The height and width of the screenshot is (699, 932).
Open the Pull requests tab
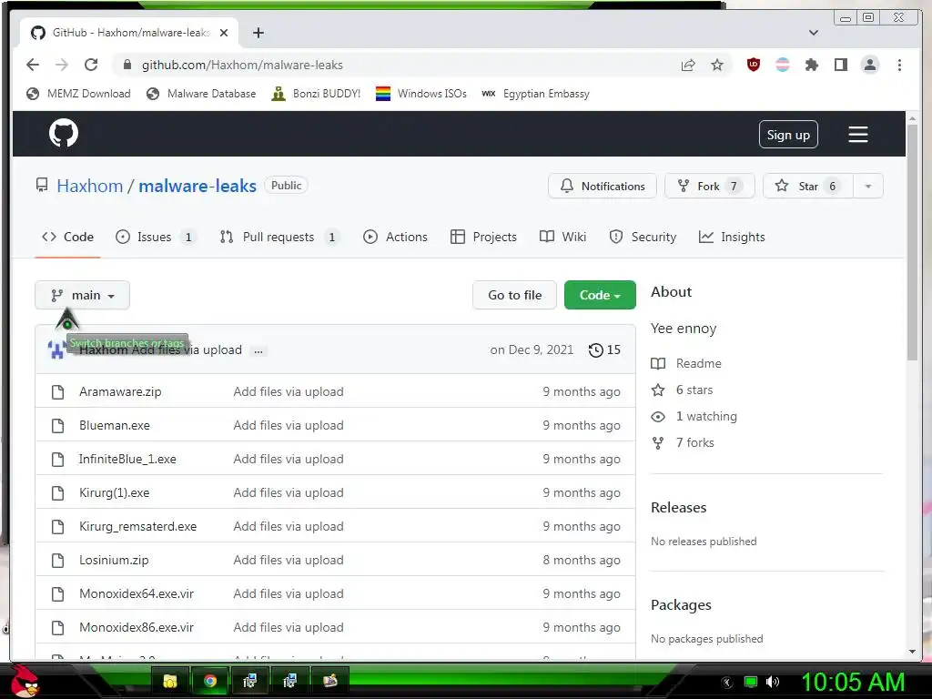click(x=279, y=238)
